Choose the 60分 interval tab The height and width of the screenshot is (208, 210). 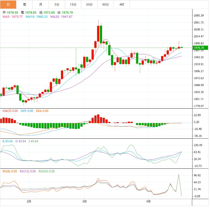click(106, 4)
